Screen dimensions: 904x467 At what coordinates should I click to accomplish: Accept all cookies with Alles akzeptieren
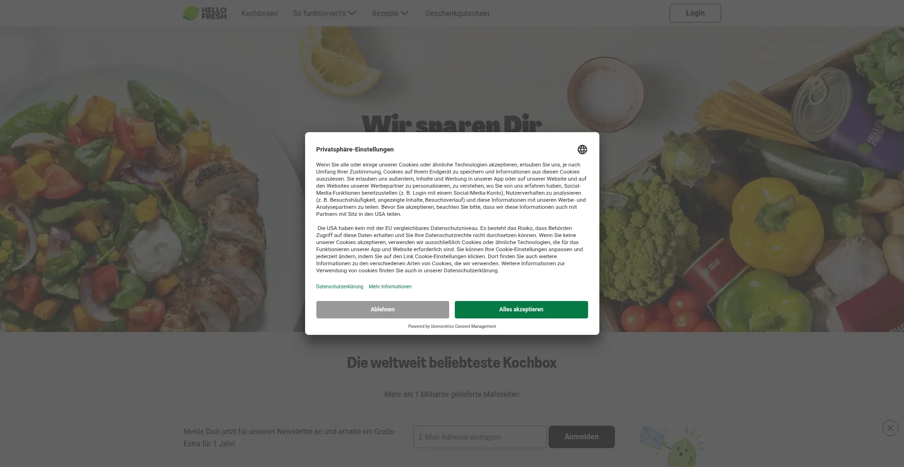521,309
